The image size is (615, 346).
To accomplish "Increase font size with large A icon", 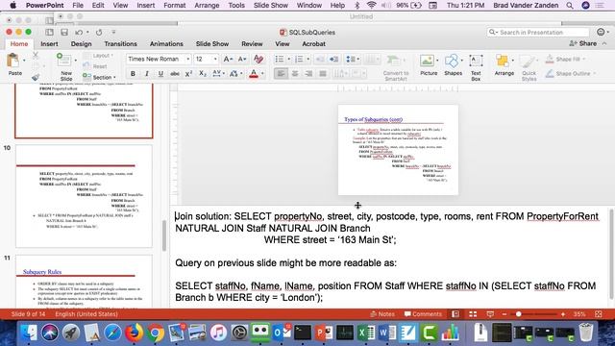I will coord(227,60).
